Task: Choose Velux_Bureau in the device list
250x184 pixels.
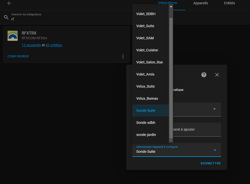Action: [x=147, y=98]
